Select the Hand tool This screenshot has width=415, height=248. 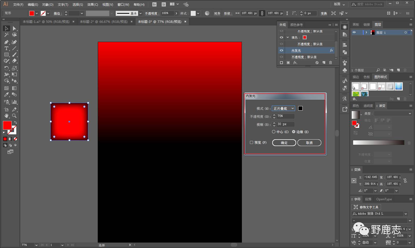coord(6,116)
